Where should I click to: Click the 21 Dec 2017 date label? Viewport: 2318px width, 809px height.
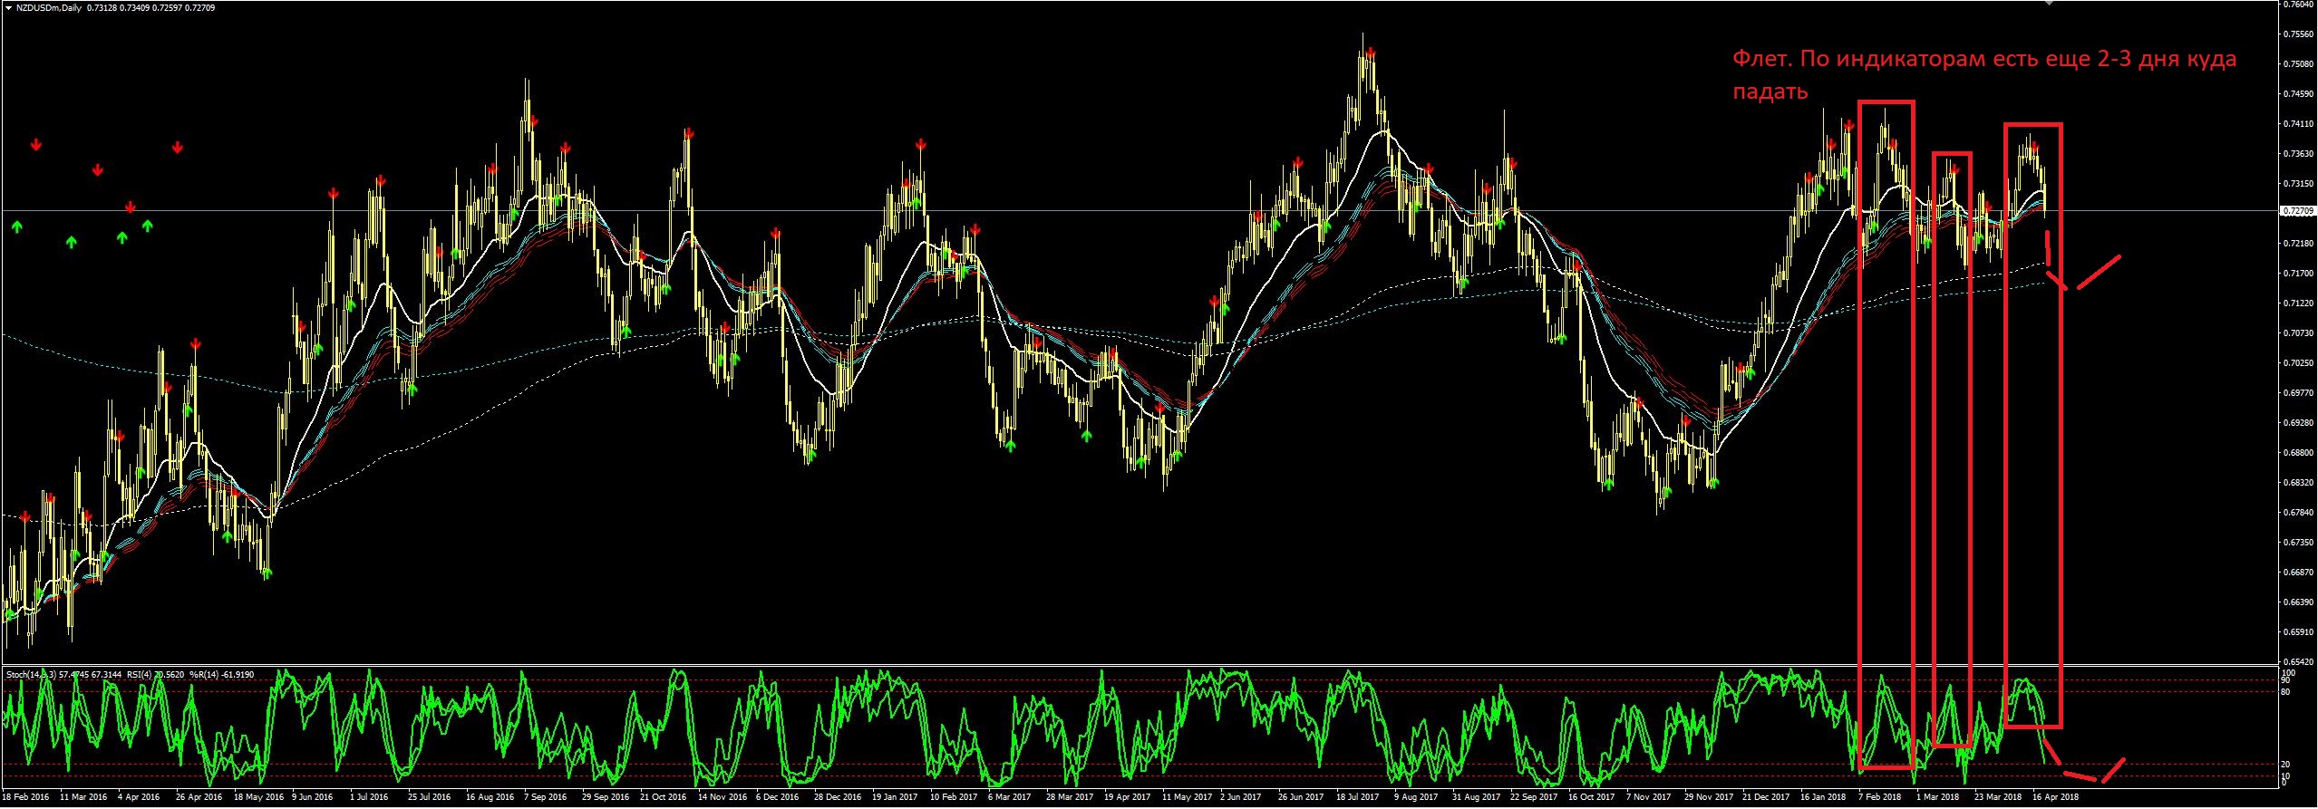(1766, 798)
